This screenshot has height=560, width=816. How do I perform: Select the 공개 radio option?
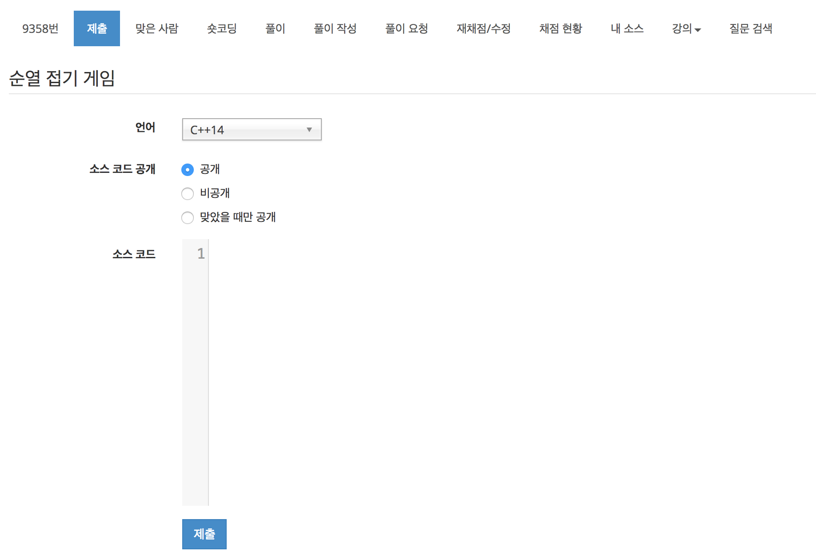tap(188, 170)
